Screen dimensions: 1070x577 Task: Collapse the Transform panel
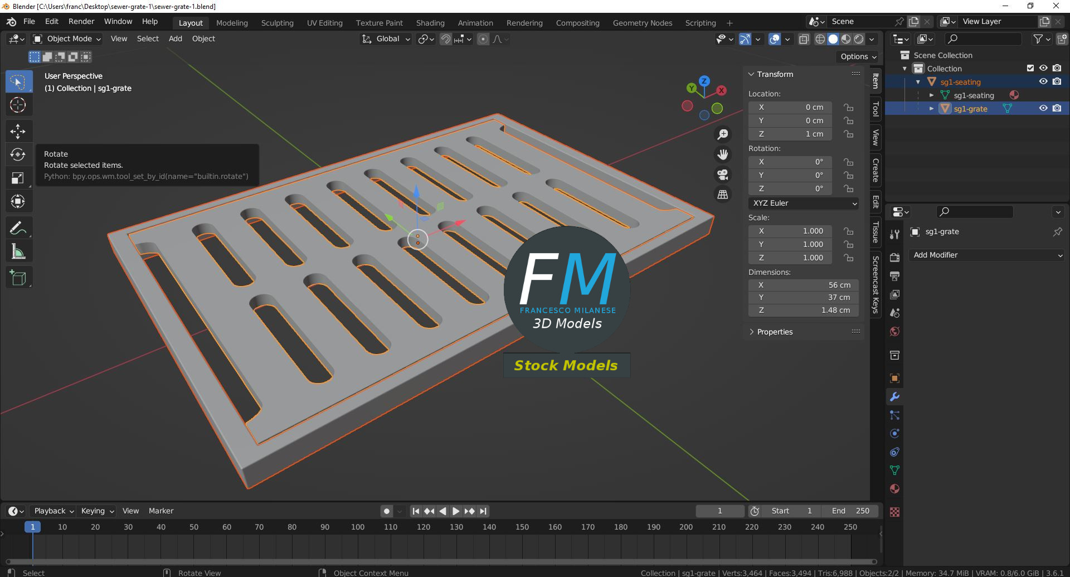[751, 74]
